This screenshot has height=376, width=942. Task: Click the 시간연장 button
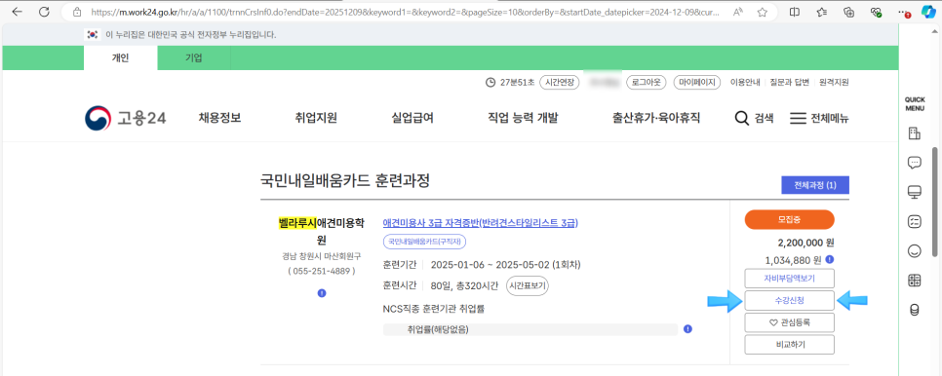pos(560,82)
